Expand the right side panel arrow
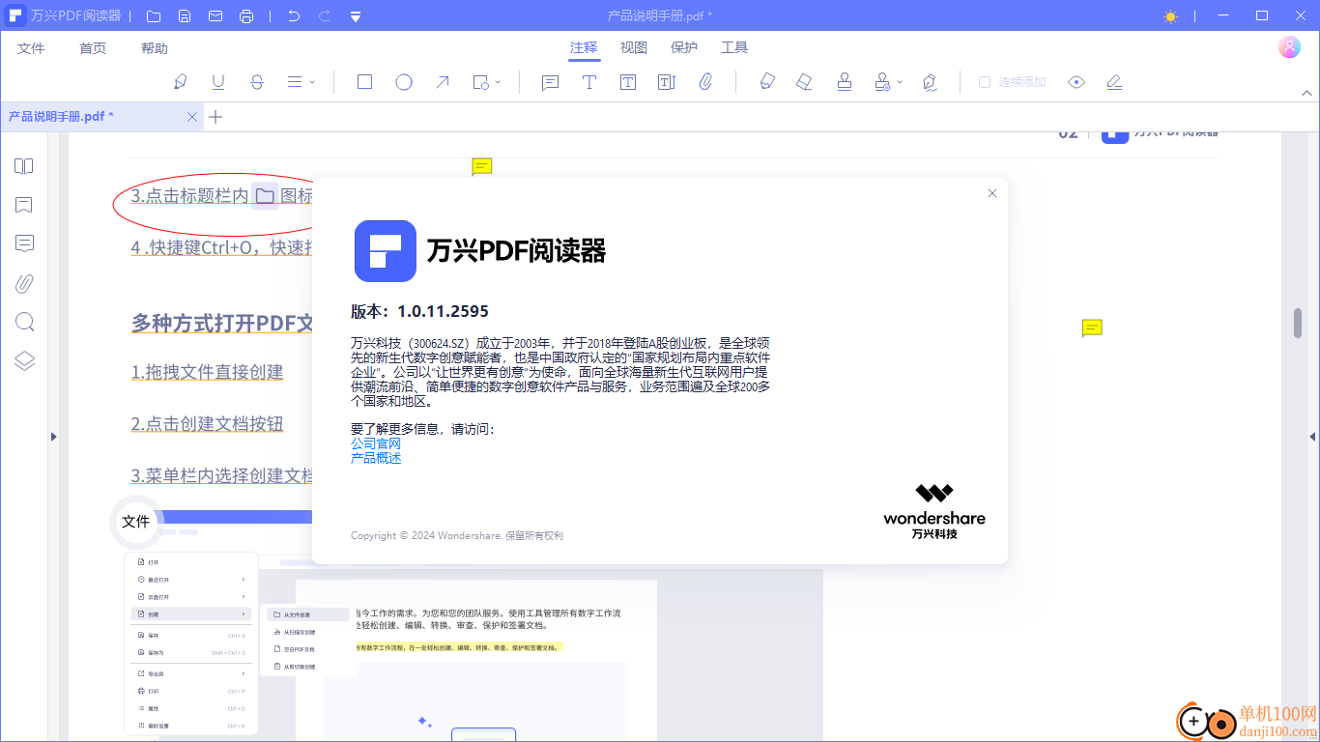The height and width of the screenshot is (742, 1320). pos(1314,437)
